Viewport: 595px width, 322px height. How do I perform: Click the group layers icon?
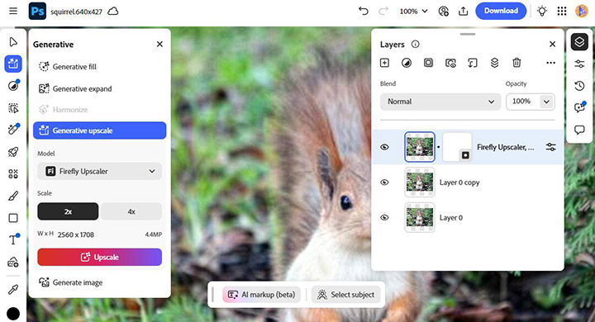pos(473,63)
